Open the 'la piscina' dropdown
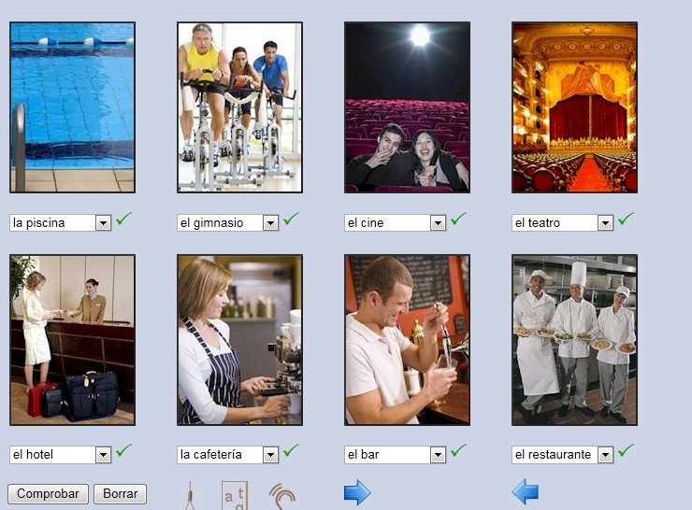692x510 pixels. click(x=103, y=223)
